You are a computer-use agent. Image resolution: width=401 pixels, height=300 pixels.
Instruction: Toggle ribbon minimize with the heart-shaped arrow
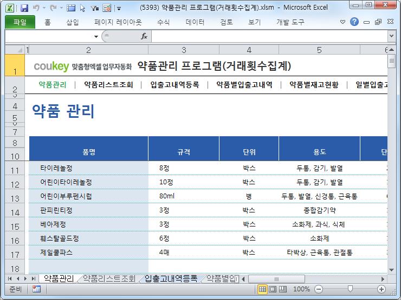[342, 22]
